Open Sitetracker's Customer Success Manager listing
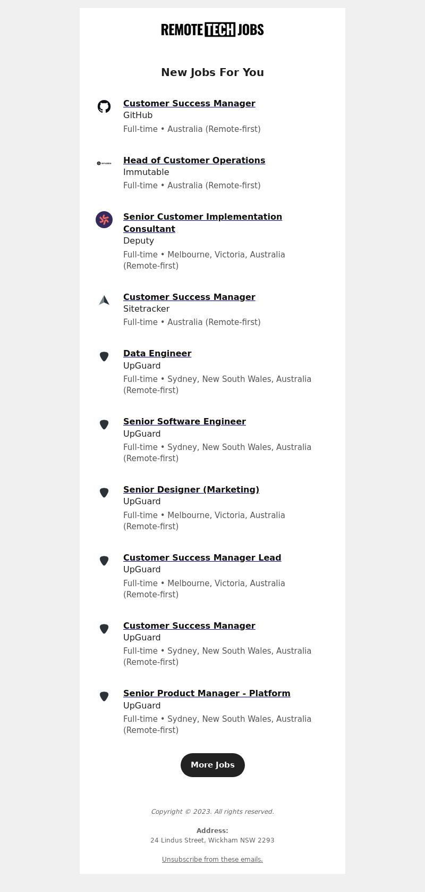Viewport: 425px width, 892px height. (x=189, y=297)
